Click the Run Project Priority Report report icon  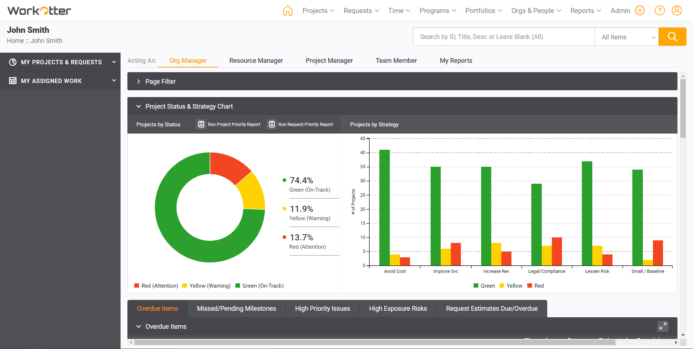(201, 124)
